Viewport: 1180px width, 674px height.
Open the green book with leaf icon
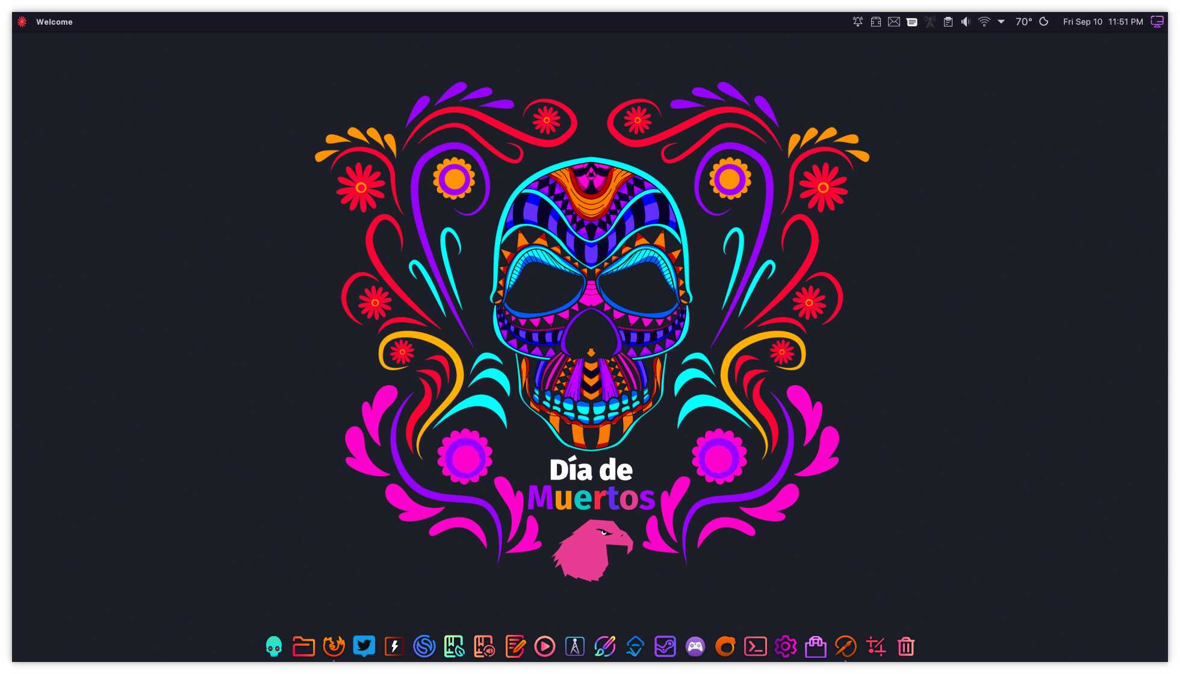click(x=455, y=646)
